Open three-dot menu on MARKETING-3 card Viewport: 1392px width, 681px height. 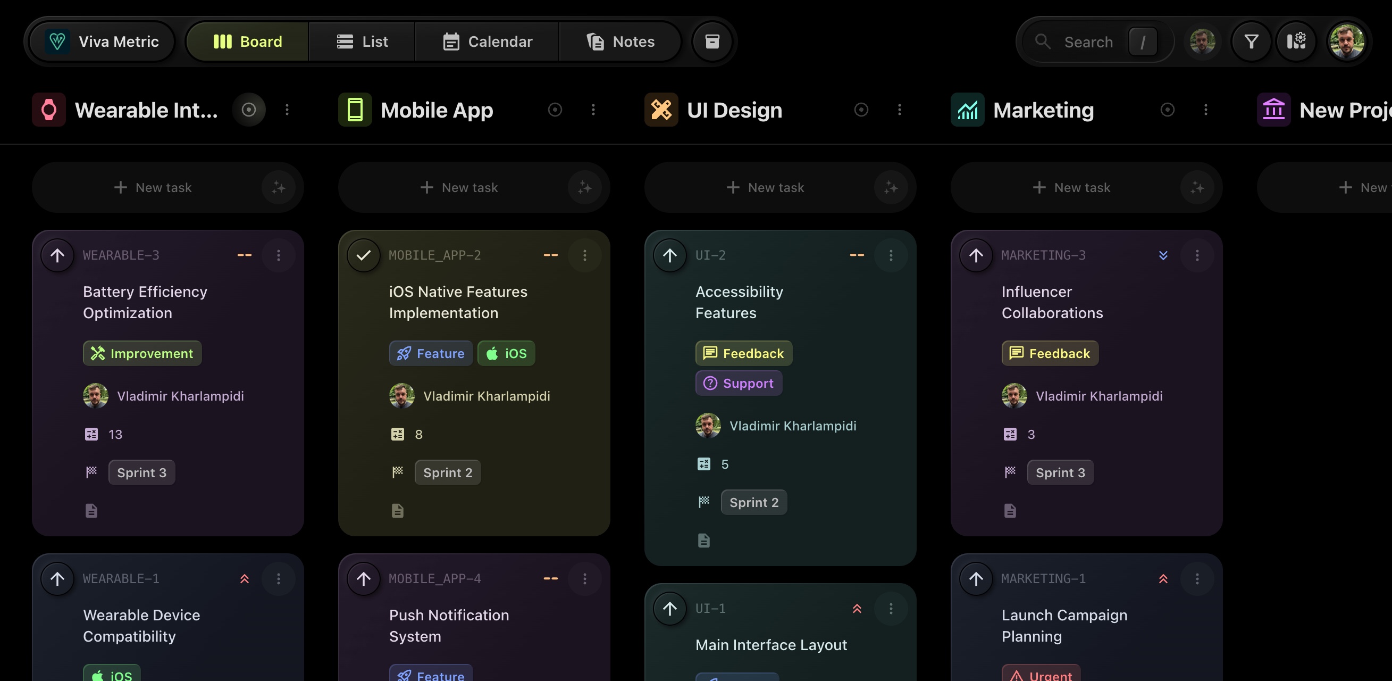pyautogui.click(x=1197, y=255)
